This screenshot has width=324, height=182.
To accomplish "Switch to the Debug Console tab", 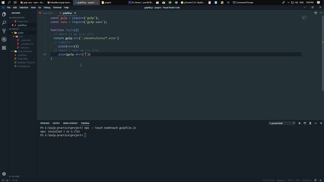I will coord(70,123).
